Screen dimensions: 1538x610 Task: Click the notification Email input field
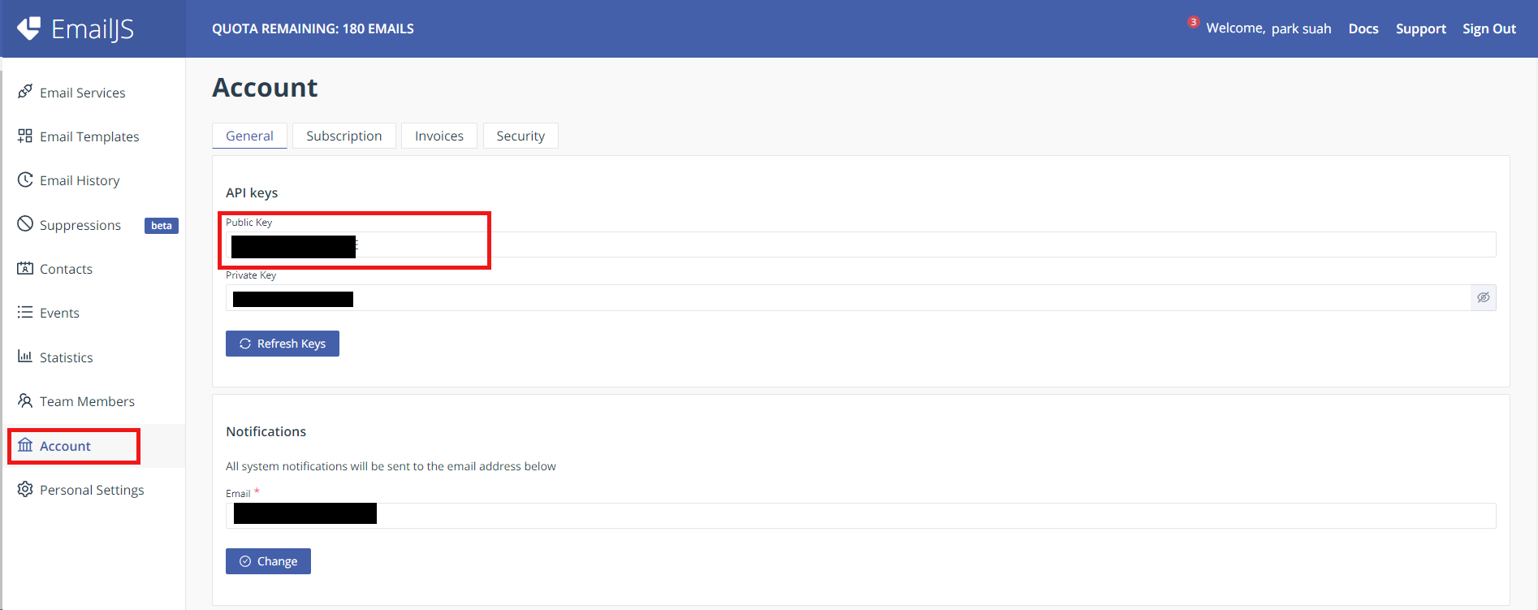pos(861,516)
